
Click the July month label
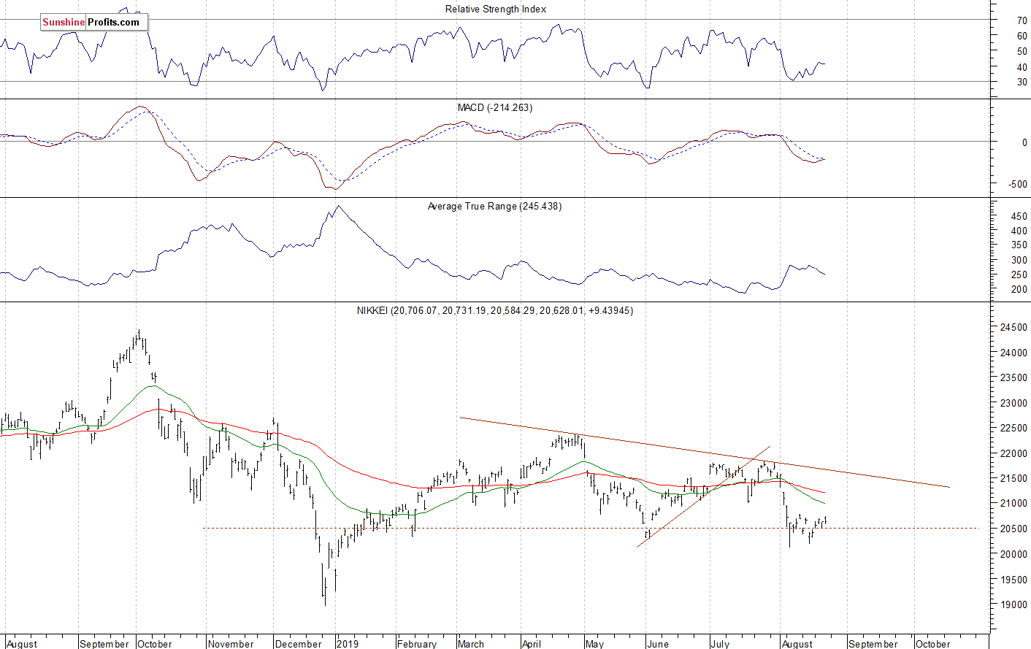click(x=720, y=644)
